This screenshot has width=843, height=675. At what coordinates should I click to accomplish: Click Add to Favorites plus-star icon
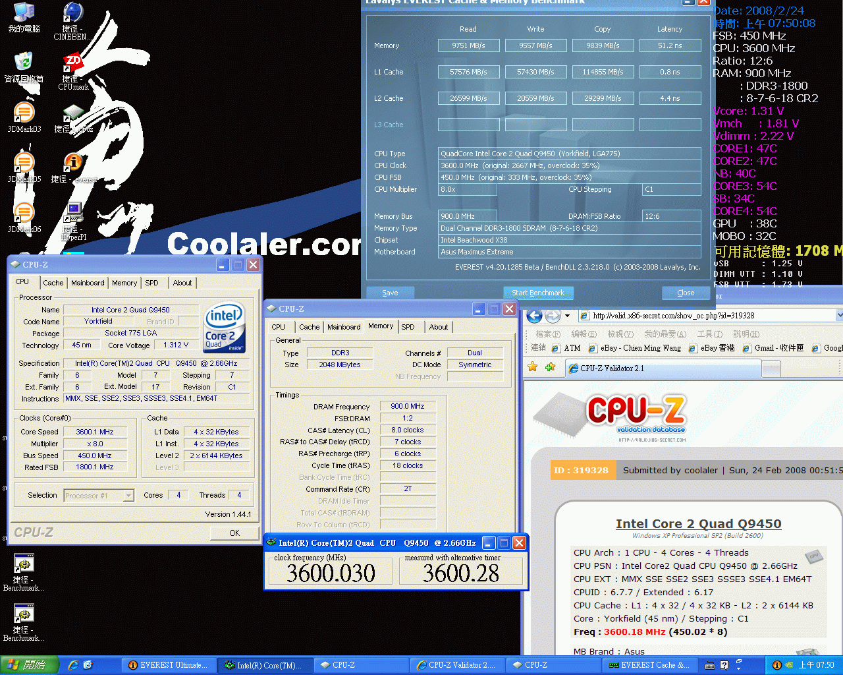(550, 367)
